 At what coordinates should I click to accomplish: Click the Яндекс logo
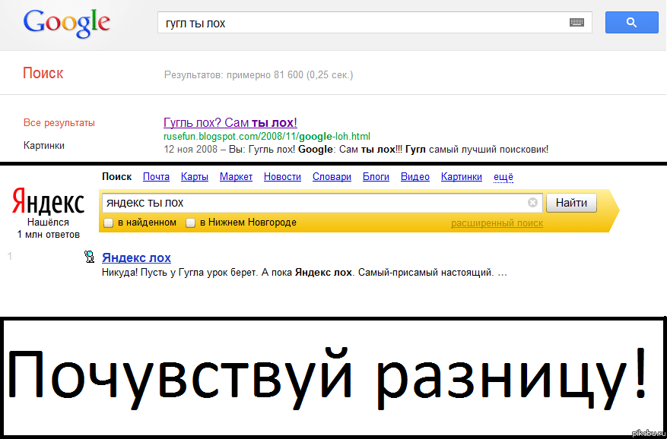(48, 201)
